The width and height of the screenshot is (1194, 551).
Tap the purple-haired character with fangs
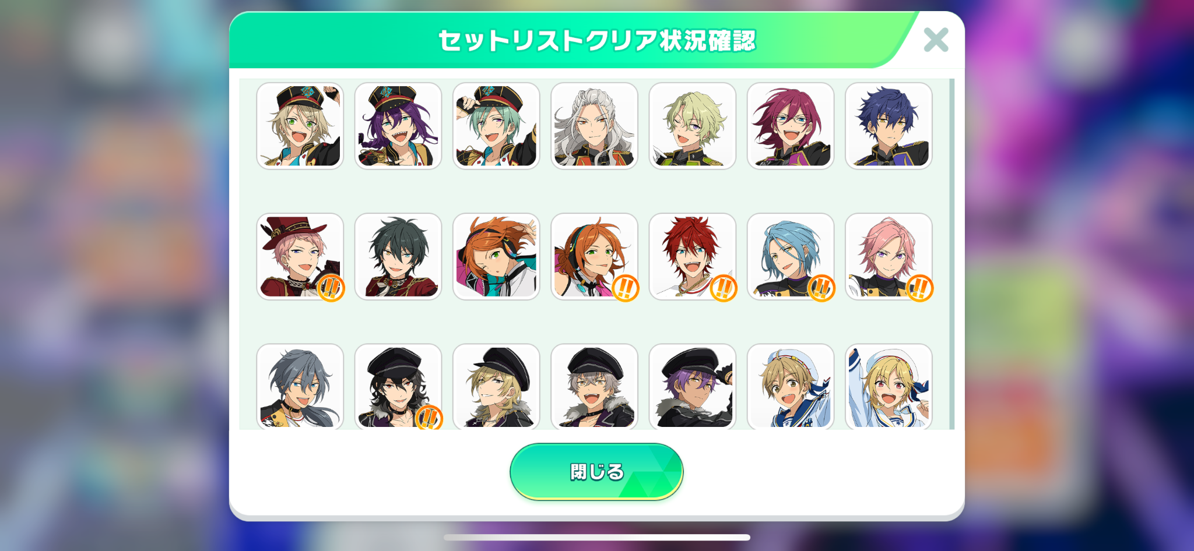click(x=398, y=126)
